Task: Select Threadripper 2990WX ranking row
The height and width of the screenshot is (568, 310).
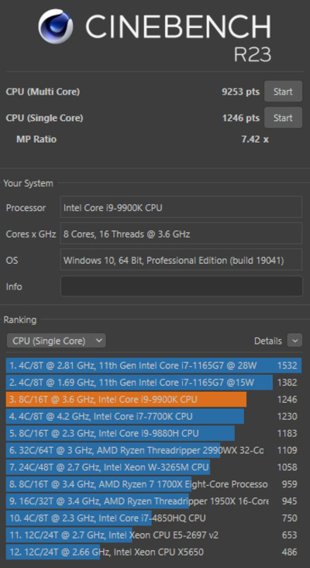Action: coord(153,450)
